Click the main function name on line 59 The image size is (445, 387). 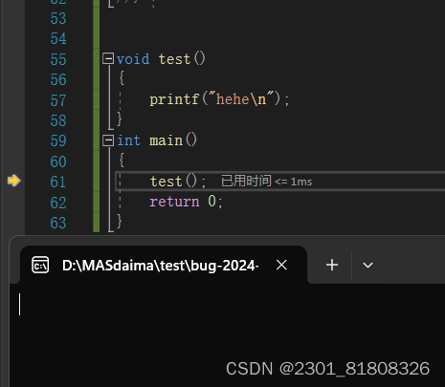166,140
